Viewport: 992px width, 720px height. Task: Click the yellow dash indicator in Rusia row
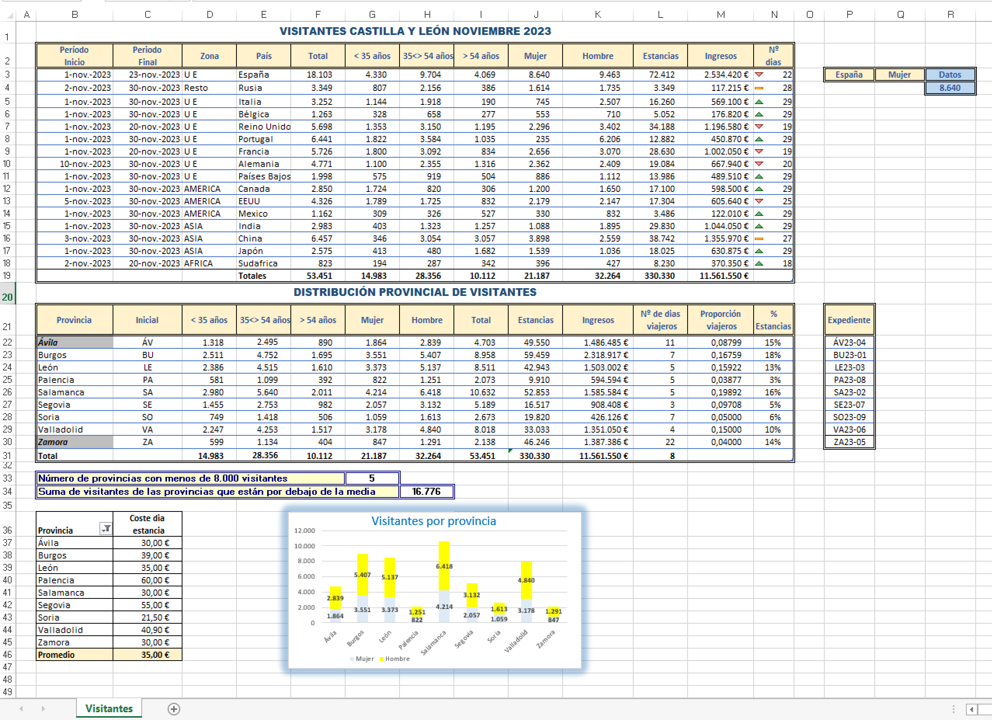coord(759,88)
